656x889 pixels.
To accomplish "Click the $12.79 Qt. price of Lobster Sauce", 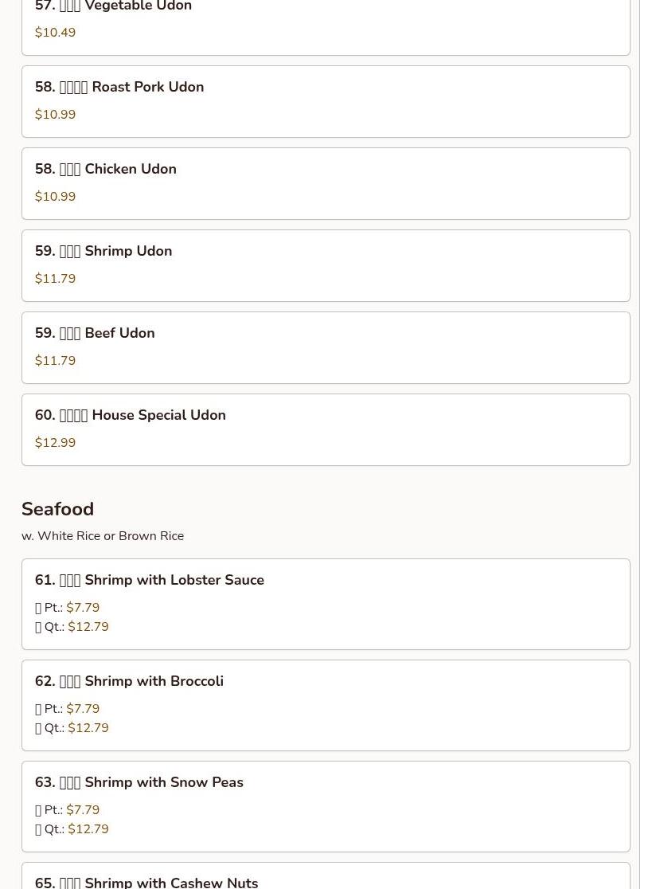I will coord(88,626).
